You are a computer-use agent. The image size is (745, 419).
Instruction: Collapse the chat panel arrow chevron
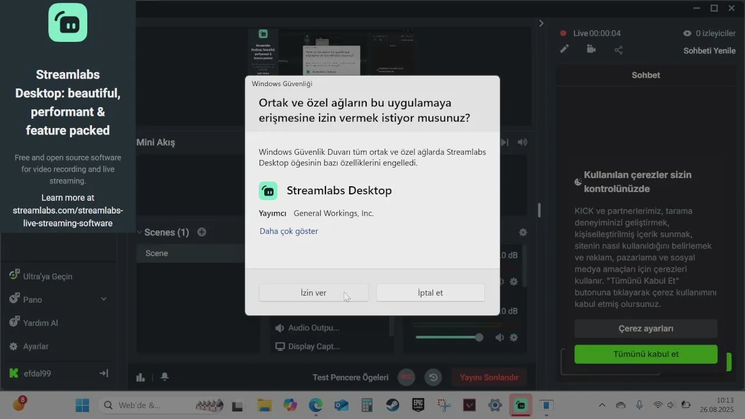pyautogui.click(x=541, y=23)
